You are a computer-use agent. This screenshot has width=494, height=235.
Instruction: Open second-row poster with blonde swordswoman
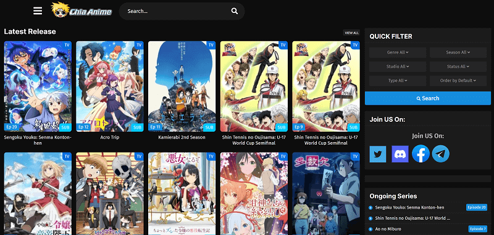pyautogui.click(x=38, y=194)
